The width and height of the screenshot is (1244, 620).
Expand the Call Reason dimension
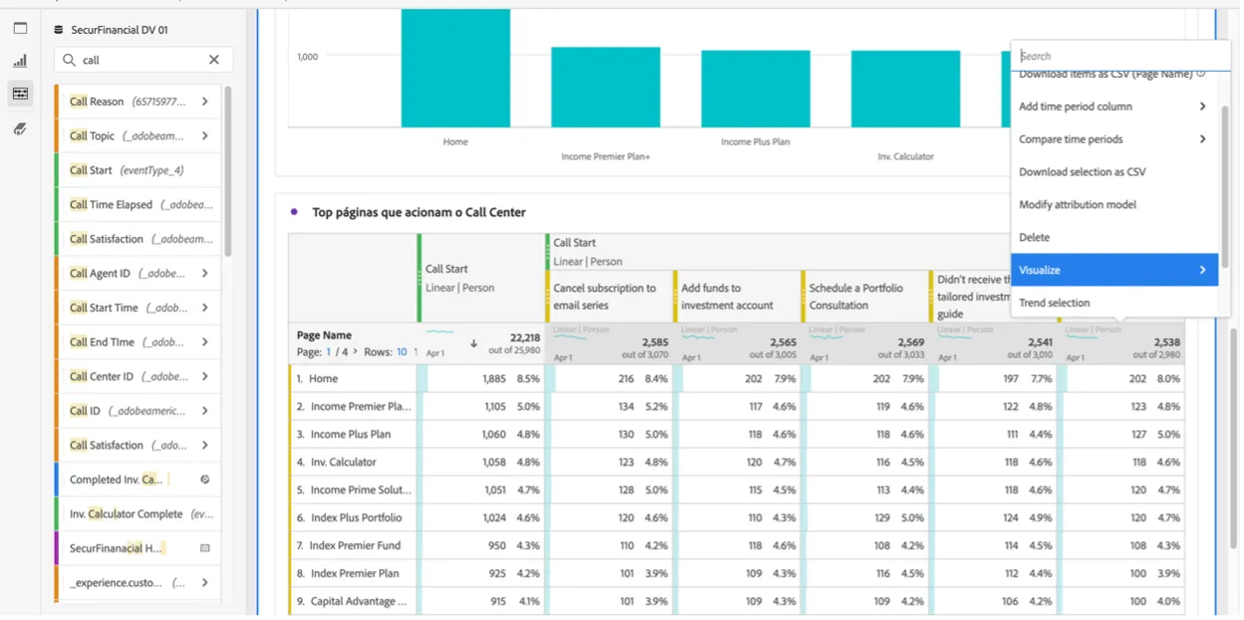tap(205, 102)
